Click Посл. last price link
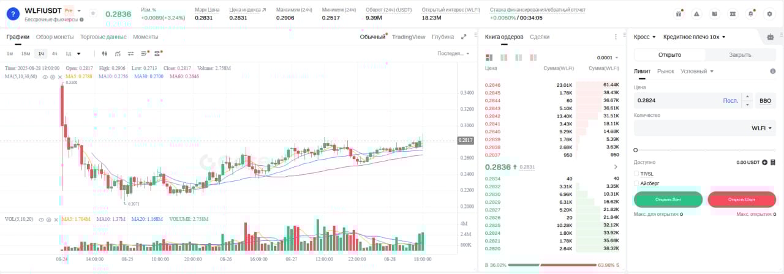This screenshot has height=274, width=784. [730, 100]
